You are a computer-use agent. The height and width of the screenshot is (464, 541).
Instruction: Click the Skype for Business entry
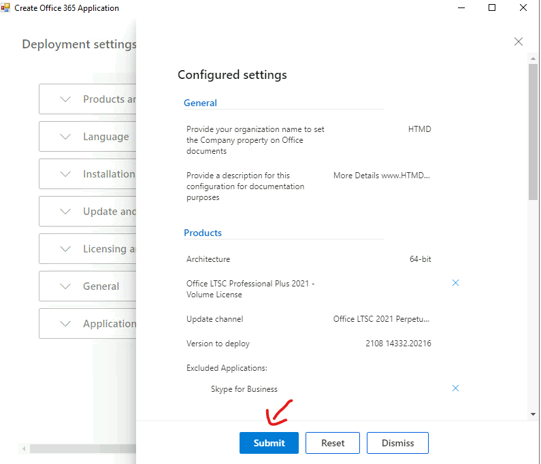(244, 389)
